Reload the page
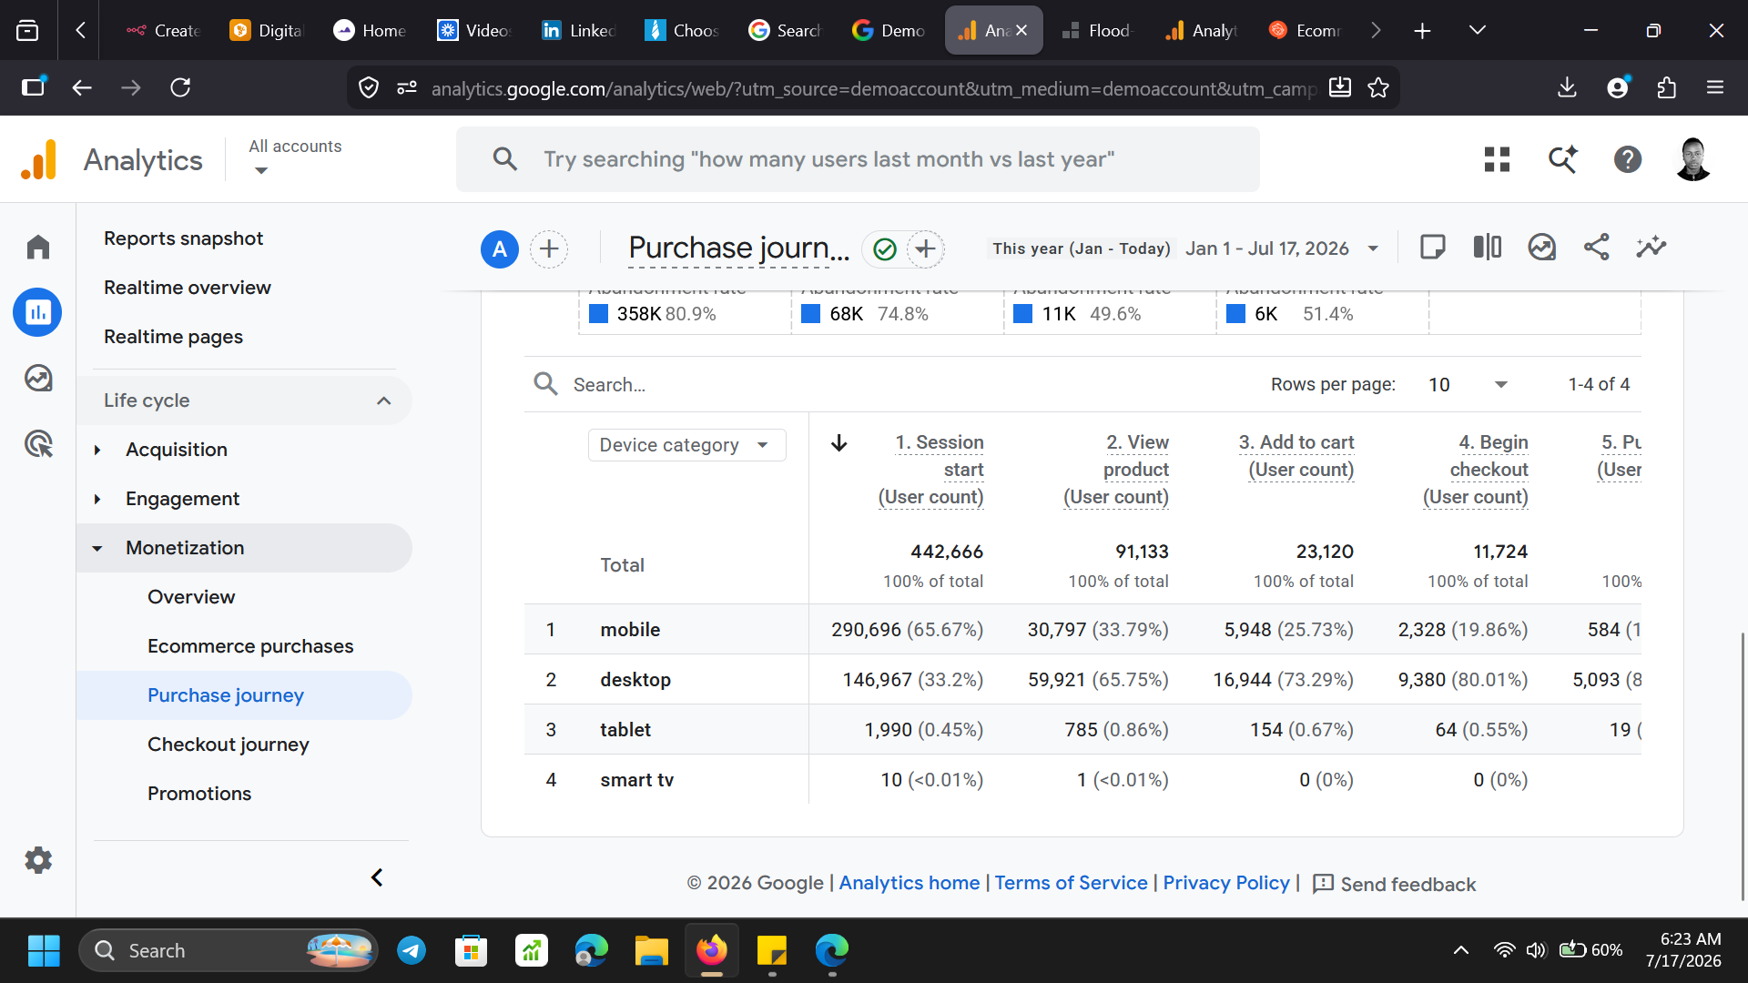Image resolution: width=1748 pixels, height=983 pixels. 180,87
